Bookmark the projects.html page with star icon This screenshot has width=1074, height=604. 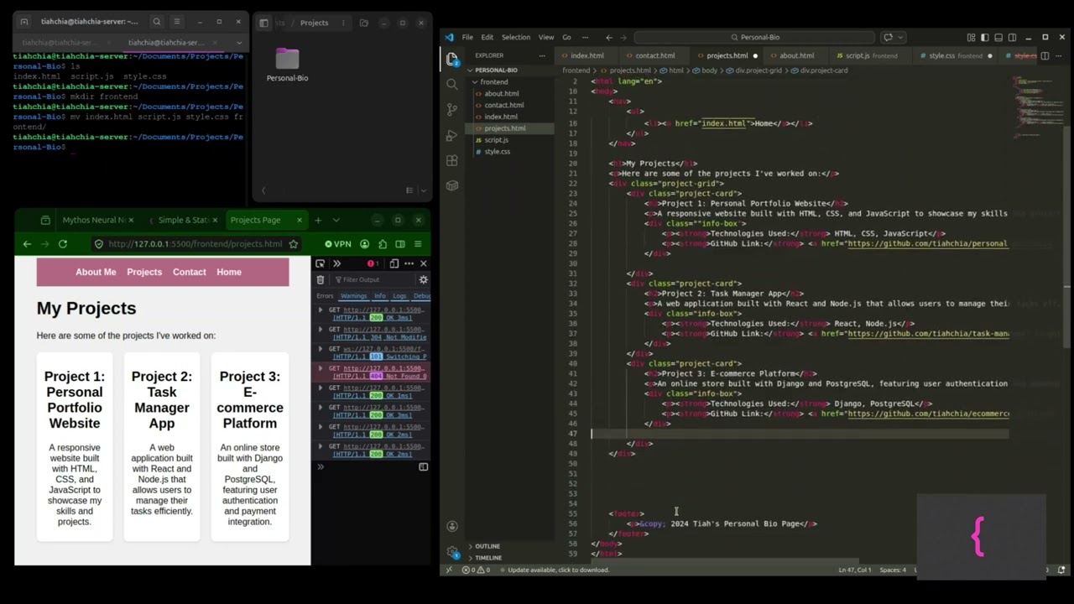tap(294, 244)
